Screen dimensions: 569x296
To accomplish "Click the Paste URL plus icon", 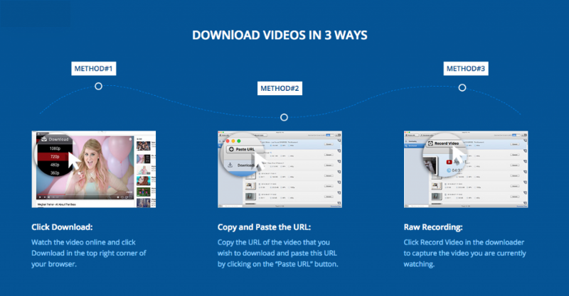I will (x=233, y=149).
